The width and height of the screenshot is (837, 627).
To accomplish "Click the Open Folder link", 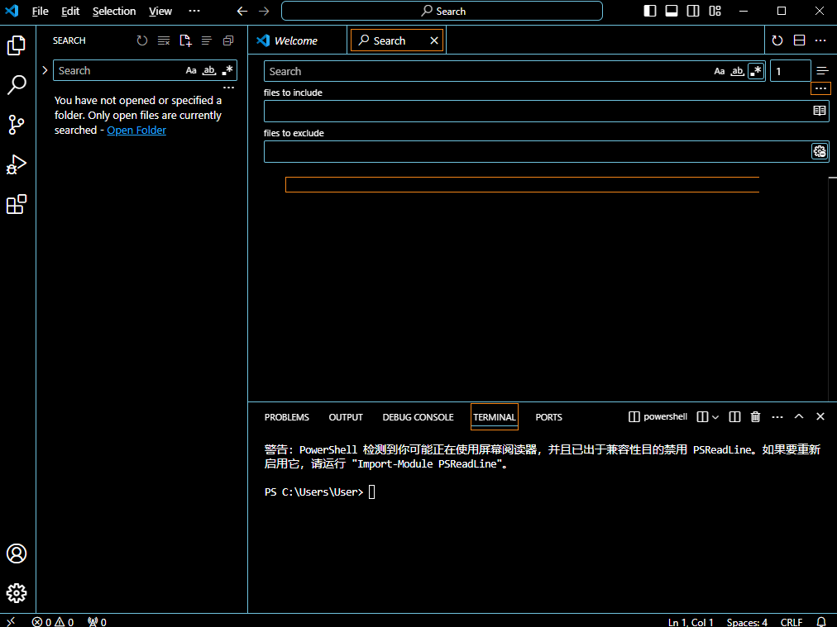I will (136, 131).
